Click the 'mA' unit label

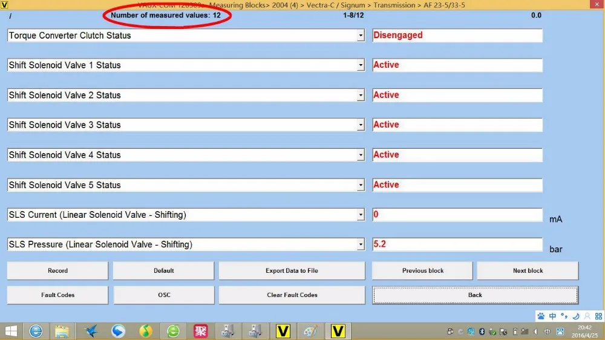tap(555, 219)
